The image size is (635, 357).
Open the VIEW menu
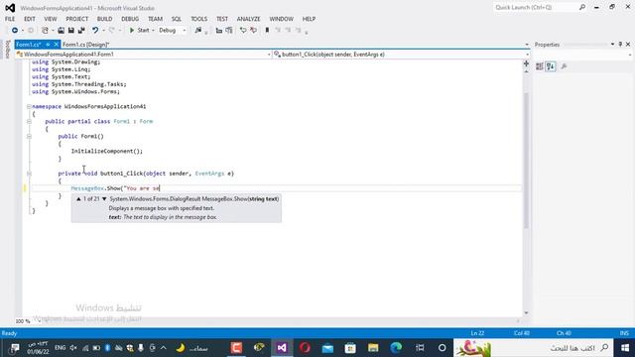tap(51, 19)
